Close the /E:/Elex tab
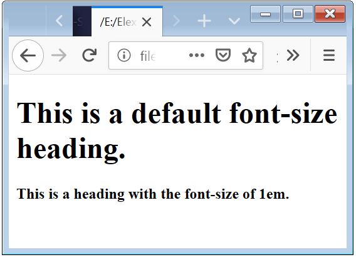The height and width of the screenshot is (257, 356). point(147,22)
